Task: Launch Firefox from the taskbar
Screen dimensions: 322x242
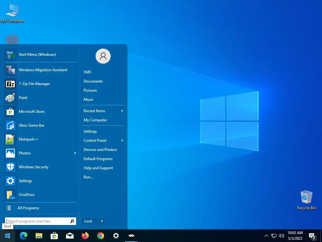Action: (85, 236)
